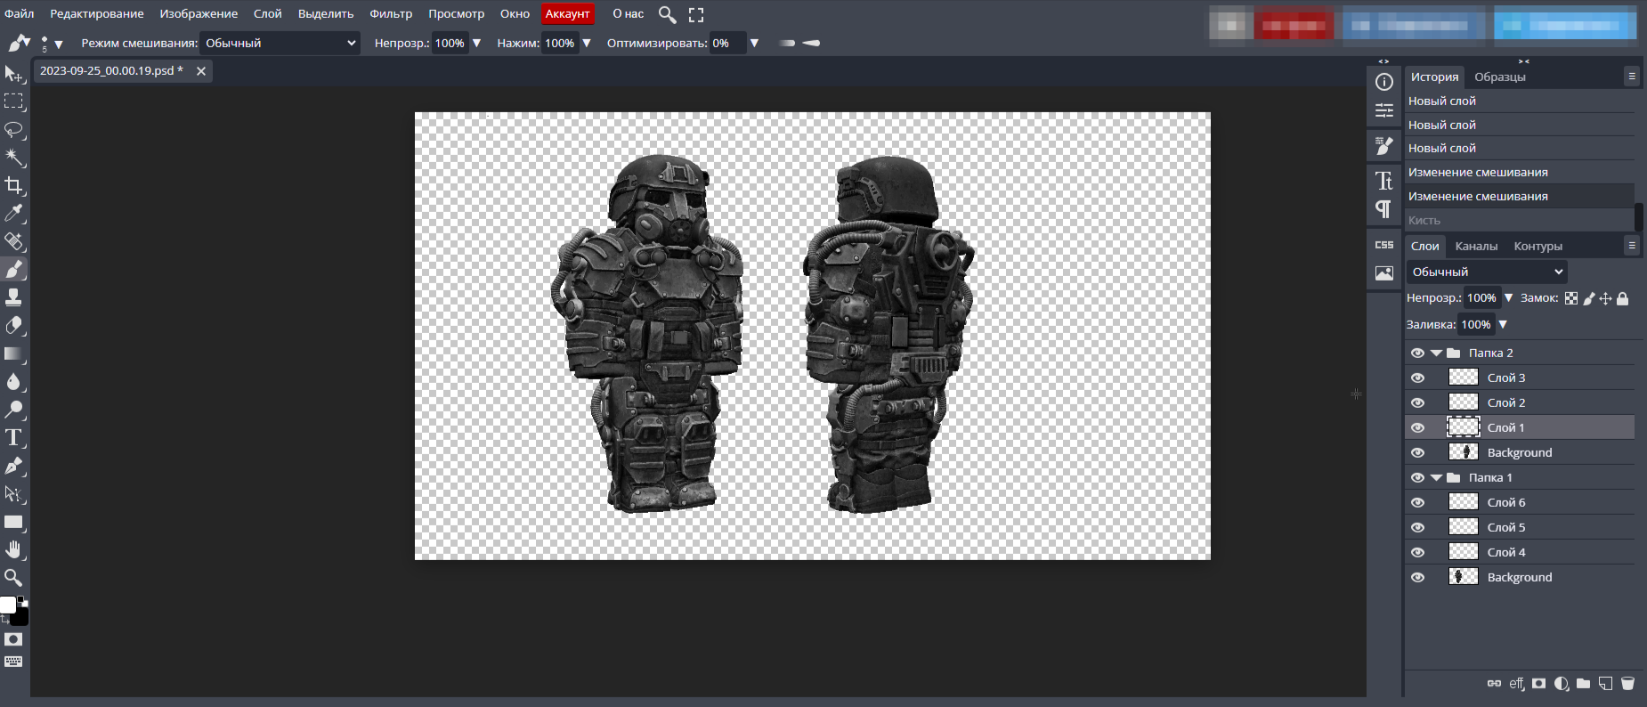The width and height of the screenshot is (1647, 707).
Task: Select the Eraser tool
Action: [13, 325]
